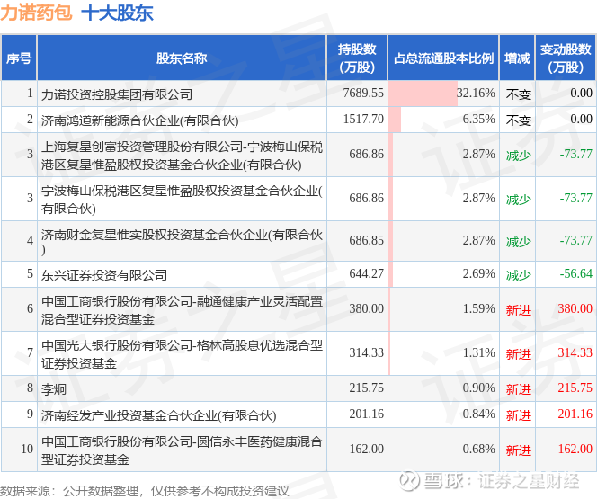
Task: Click holding value 314.33 in 持股数 column
Action: click(x=366, y=352)
